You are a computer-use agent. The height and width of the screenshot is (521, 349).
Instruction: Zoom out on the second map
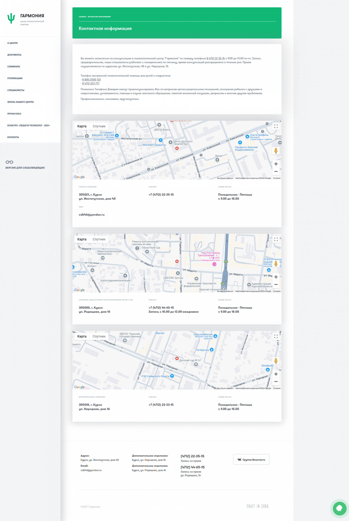276,285
